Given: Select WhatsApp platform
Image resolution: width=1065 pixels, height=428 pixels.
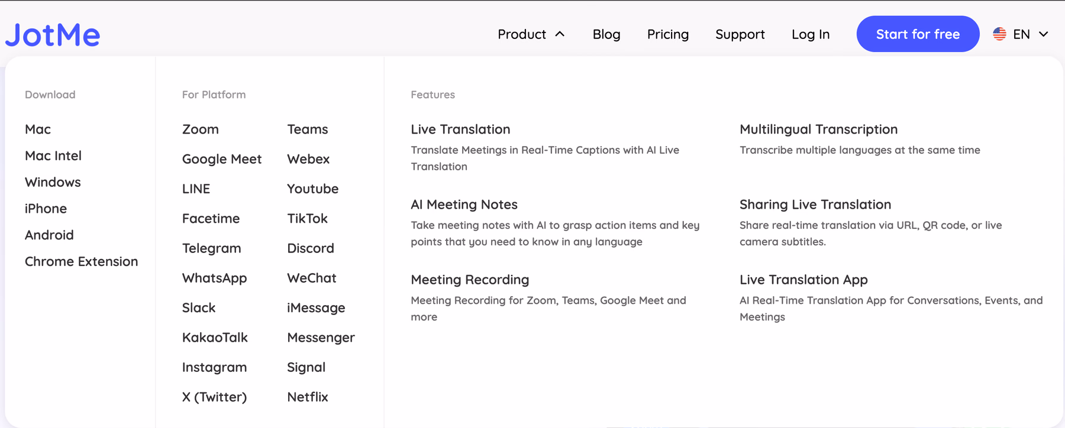Looking at the screenshot, I should (x=214, y=278).
